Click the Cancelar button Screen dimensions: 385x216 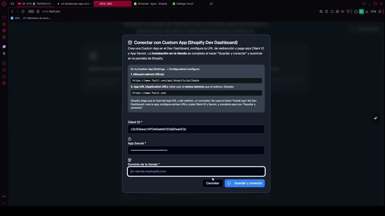[x=212, y=183]
